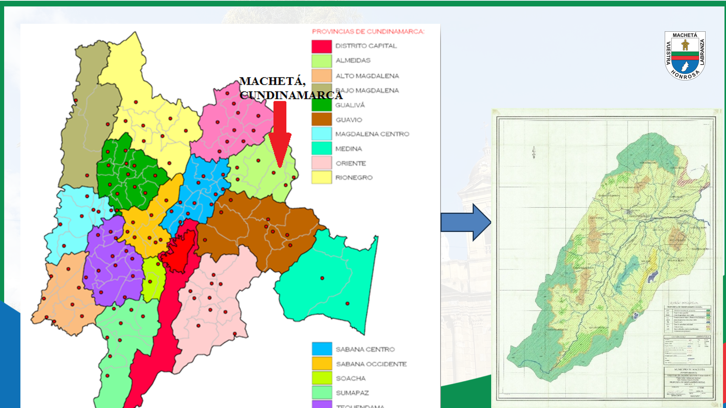Screen dimensions: 726x408
Task: Click the blue right-pointing arrow
Action: click(466, 223)
